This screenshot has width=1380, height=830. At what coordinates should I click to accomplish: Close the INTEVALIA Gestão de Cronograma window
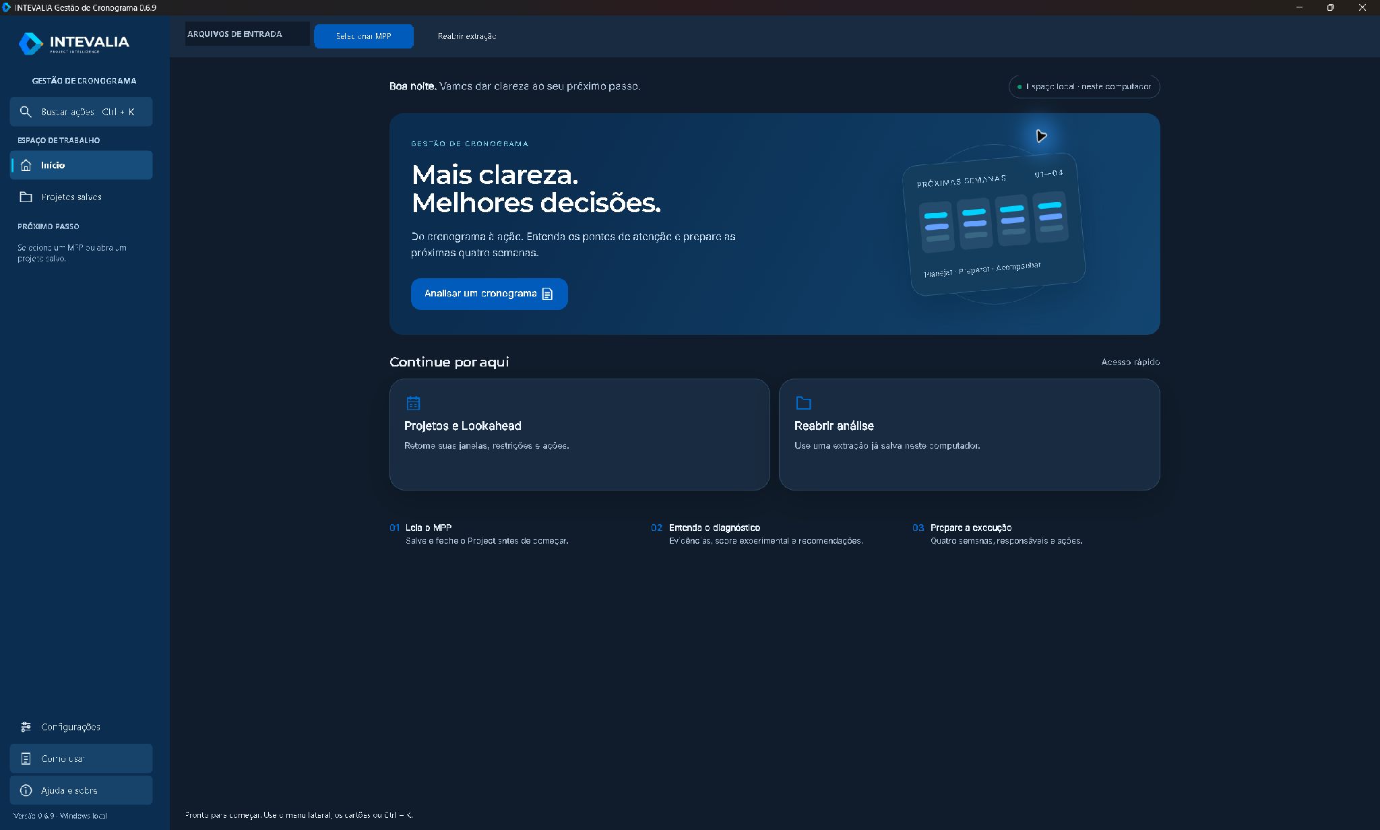(x=1362, y=7)
